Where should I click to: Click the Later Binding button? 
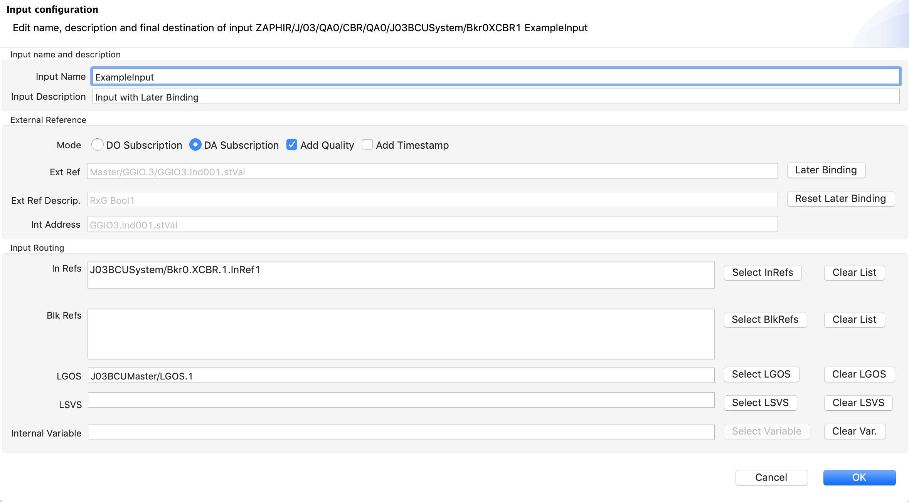click(x=826, y=170)
